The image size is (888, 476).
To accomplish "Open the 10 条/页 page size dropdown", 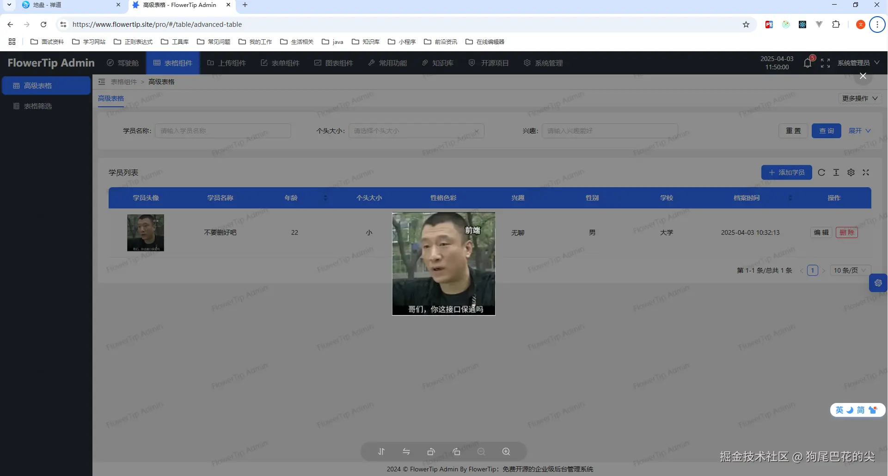I will [x=850, y=270].
